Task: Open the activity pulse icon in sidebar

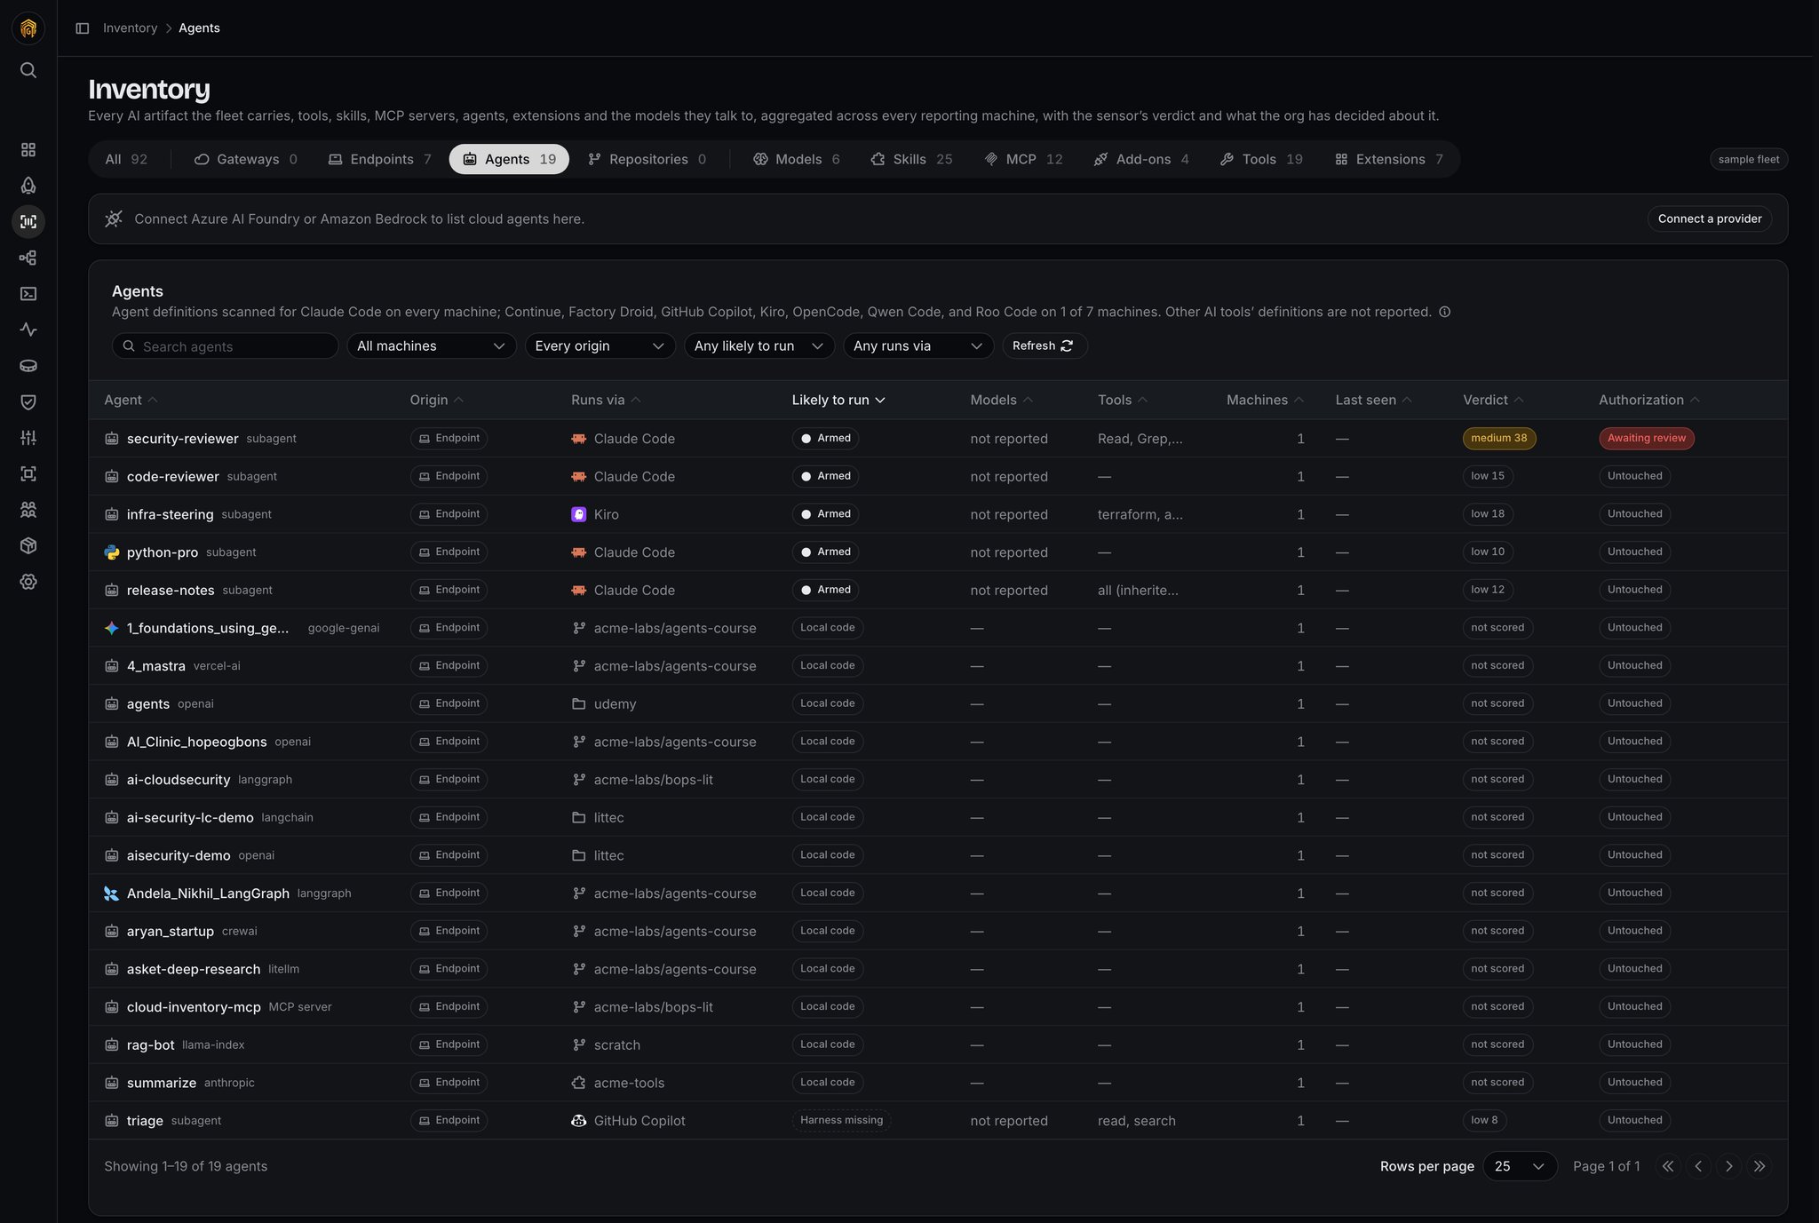Action: (28, 330)
